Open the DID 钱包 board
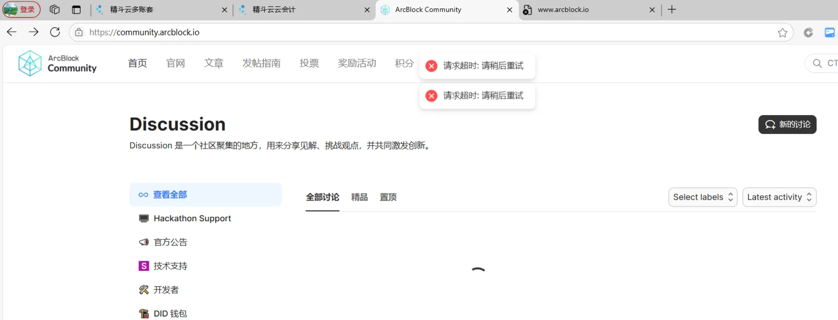Image resolution: width=838 pixels, height=320 pixels. [x=205, y=313]
